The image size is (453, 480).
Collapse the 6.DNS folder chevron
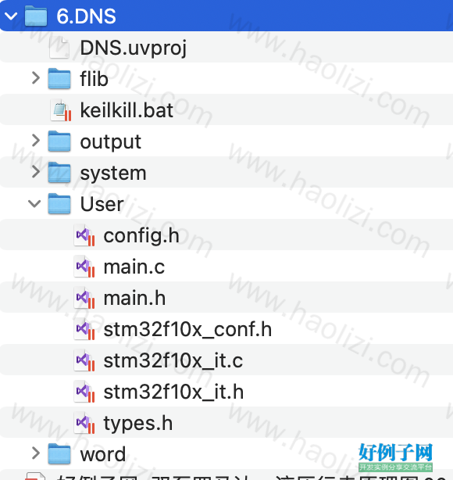point(11,16)
